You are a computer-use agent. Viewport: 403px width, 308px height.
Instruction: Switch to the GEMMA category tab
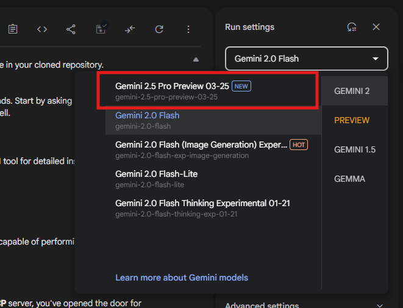(x=355, y=179)
